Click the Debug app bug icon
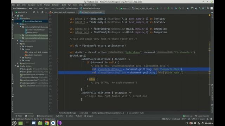Image resolution: width=225 pixels, height=126 pixels. coord(168,8)
